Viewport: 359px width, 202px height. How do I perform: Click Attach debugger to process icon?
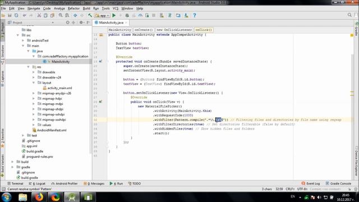point(147,15)
